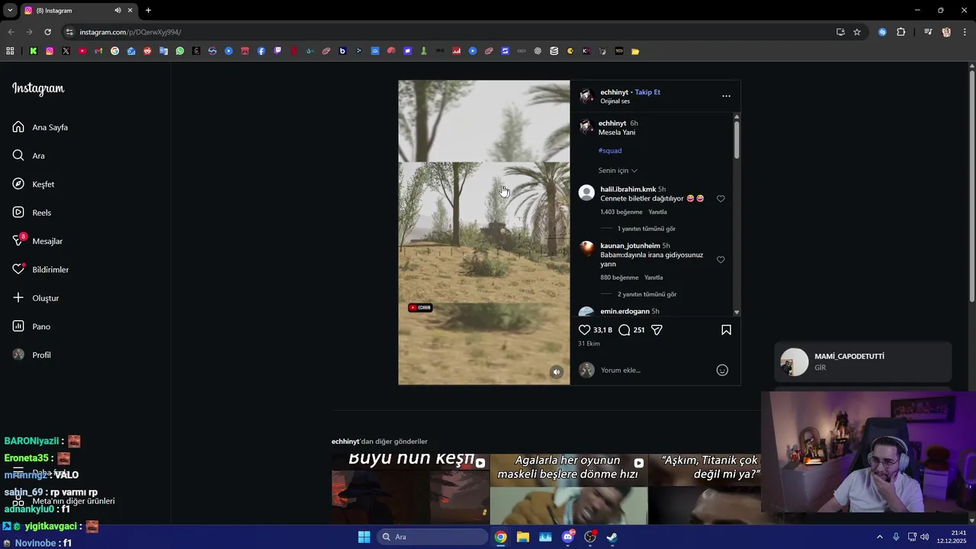This screenshot has width=976, height=549.
Task: Open halil.ibrahim.kmk commenter profile
Action: tap(628, 189)
